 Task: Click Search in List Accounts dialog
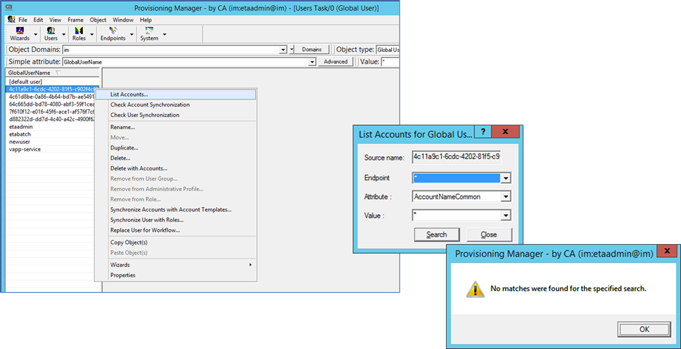coord(436,235)
